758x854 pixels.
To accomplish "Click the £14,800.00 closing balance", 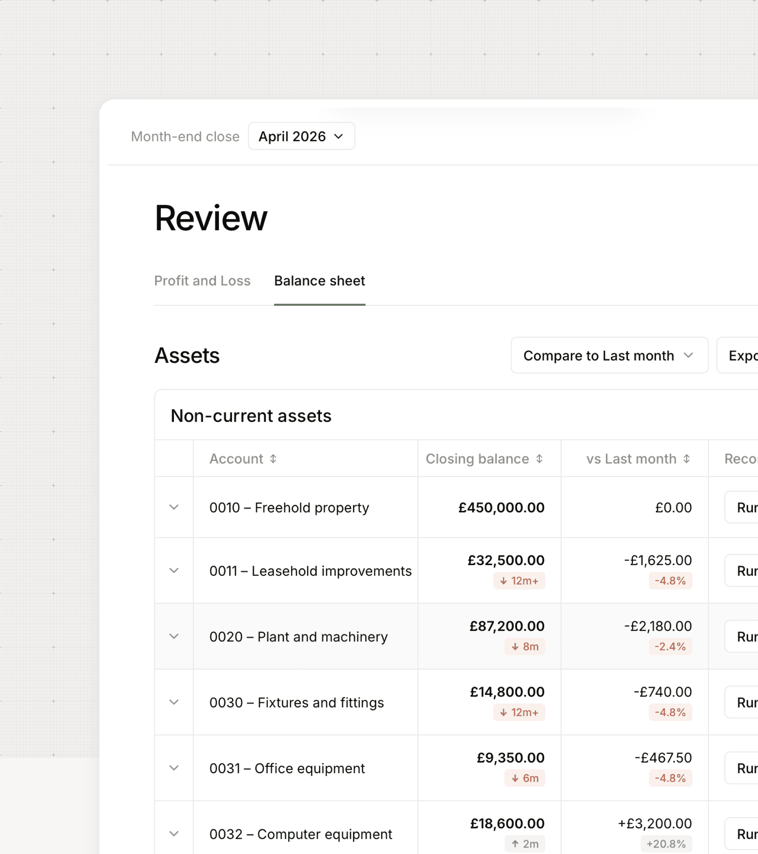I will (507, 691).
